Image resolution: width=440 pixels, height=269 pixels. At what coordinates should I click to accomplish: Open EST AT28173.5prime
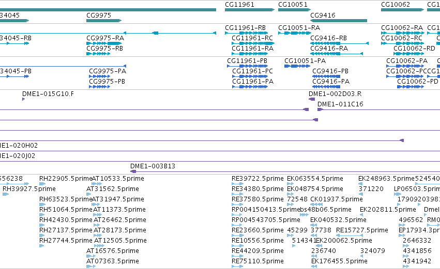coord(98,235)
